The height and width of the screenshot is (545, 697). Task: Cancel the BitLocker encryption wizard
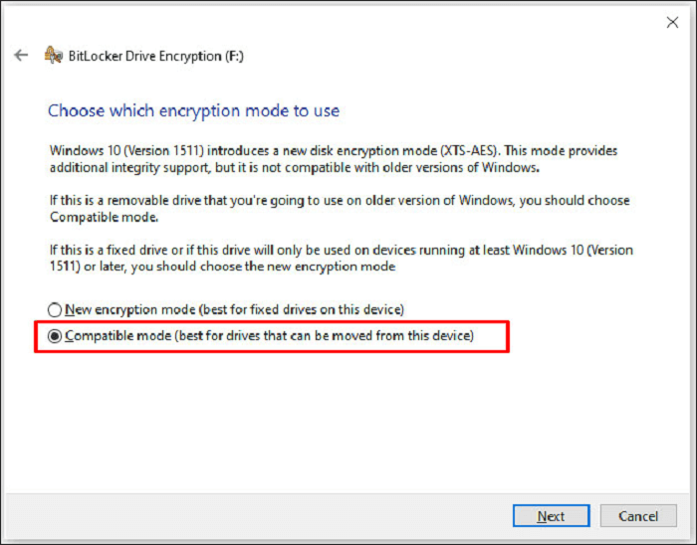(x=638, y=516)
